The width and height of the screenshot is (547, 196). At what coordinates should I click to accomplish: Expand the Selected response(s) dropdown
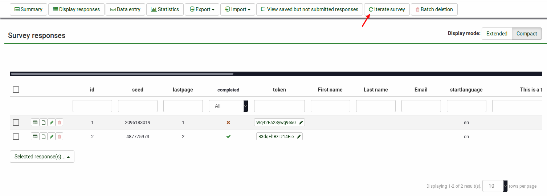(42, 157)
